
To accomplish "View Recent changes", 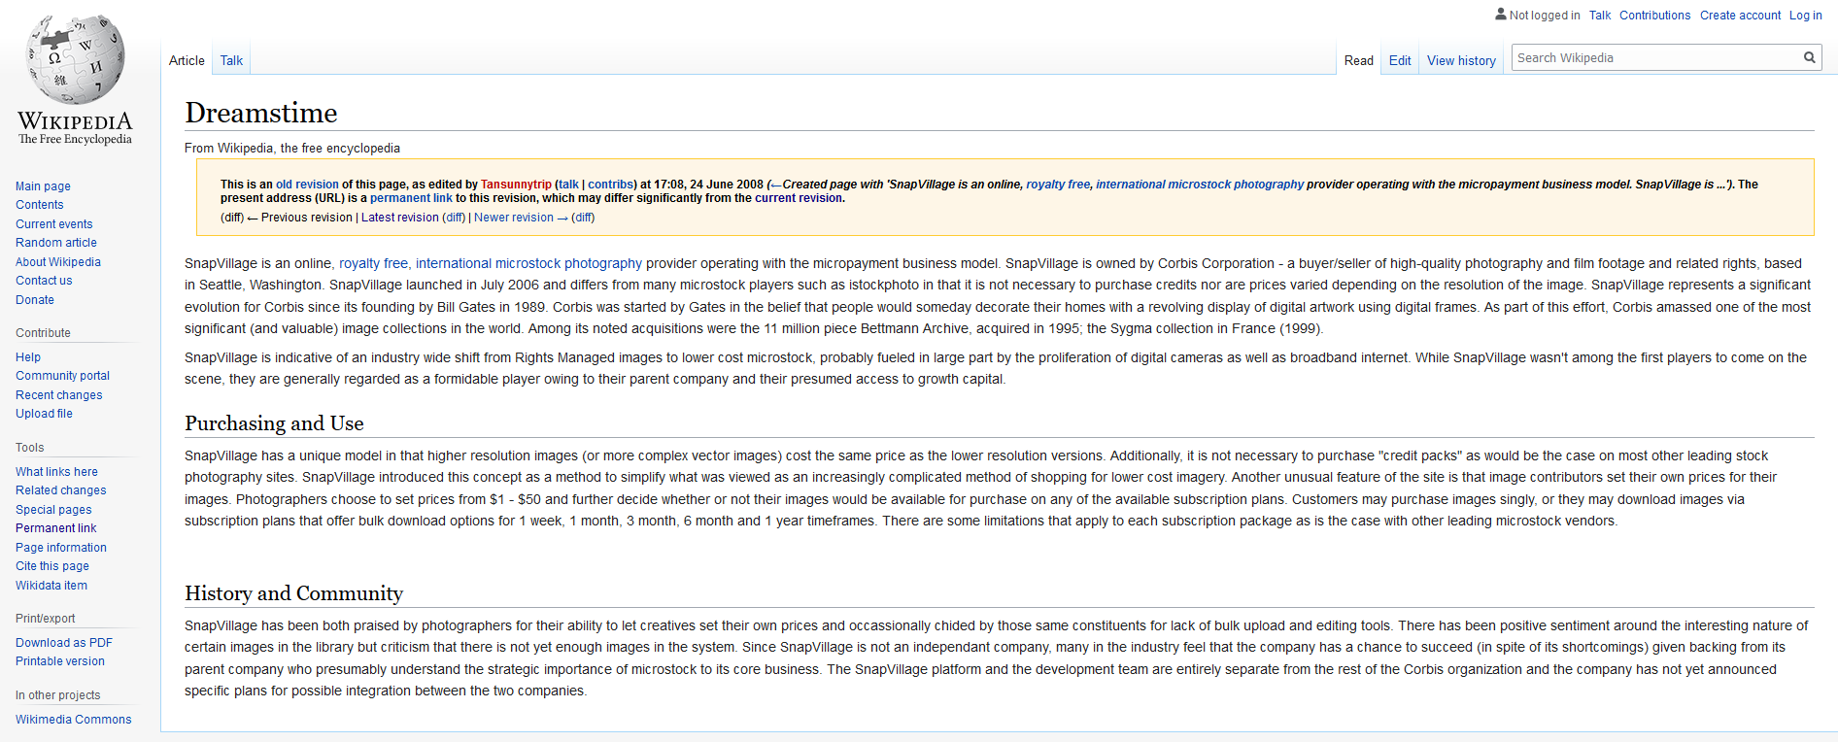I will click(58, 395).
